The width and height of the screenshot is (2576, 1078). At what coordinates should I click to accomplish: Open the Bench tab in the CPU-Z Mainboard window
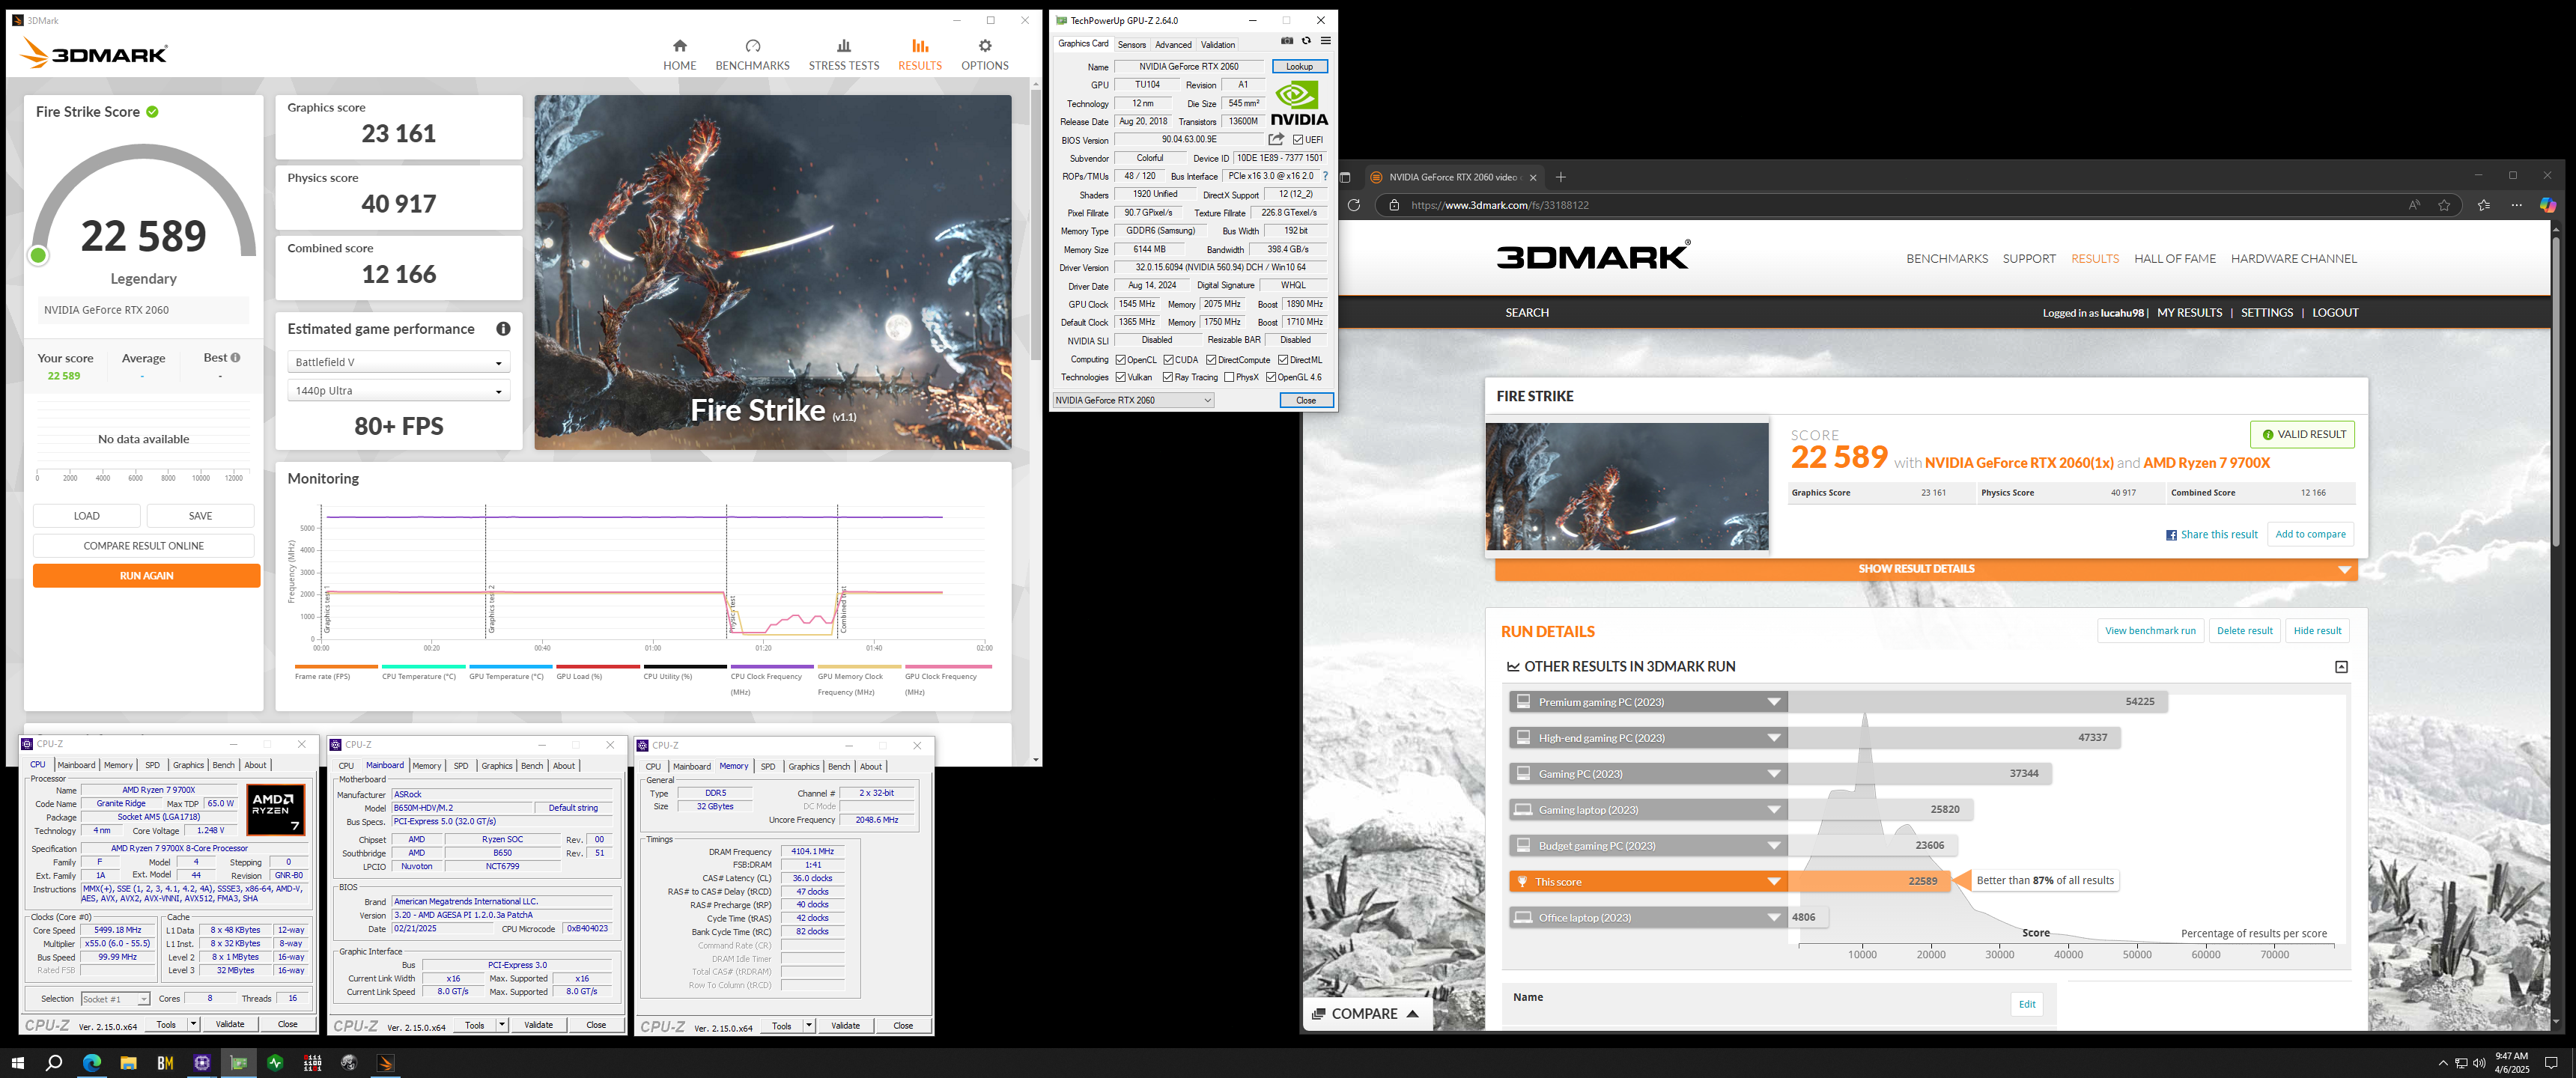click(x=532, y=766)
